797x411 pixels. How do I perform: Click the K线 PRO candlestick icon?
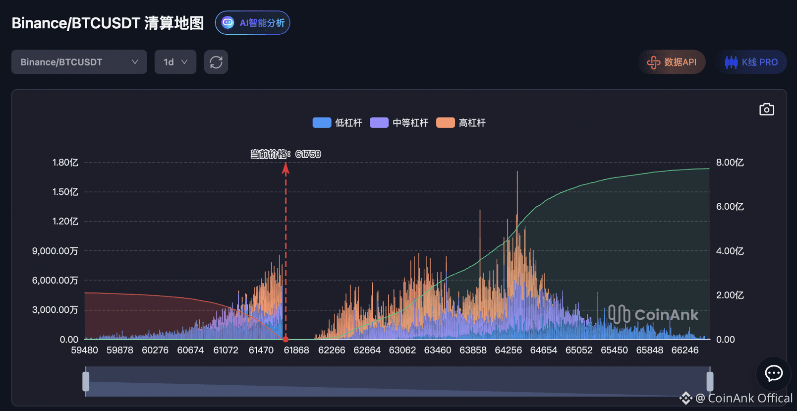[731, 62]
